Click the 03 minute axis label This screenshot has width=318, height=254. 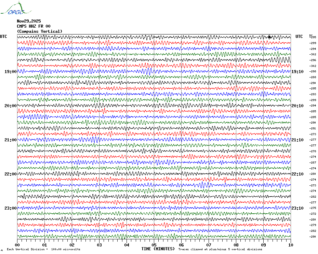click(x=100, y=245)
